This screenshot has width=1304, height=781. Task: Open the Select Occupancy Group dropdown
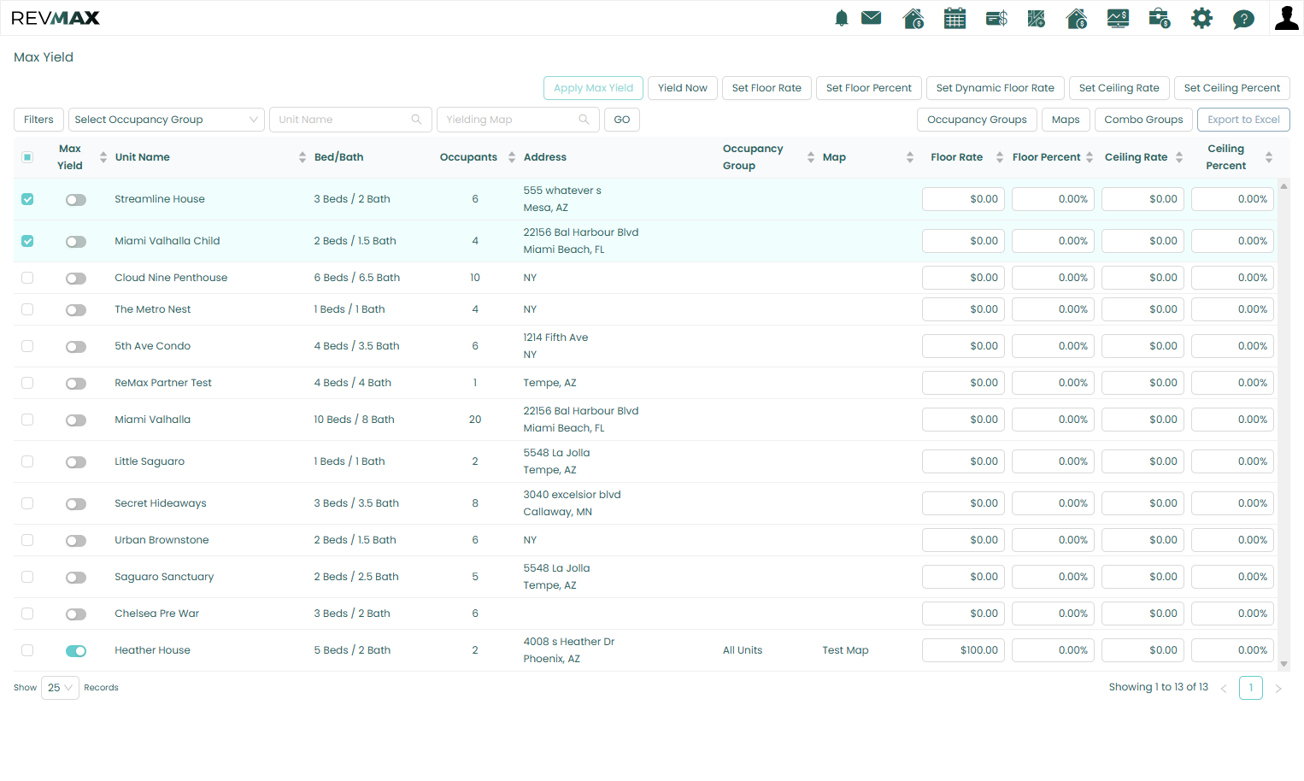167,120
